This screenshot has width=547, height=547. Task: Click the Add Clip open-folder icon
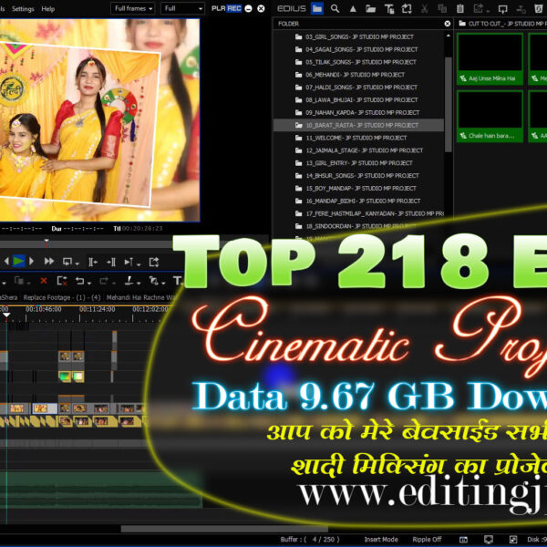pos(370,9)
